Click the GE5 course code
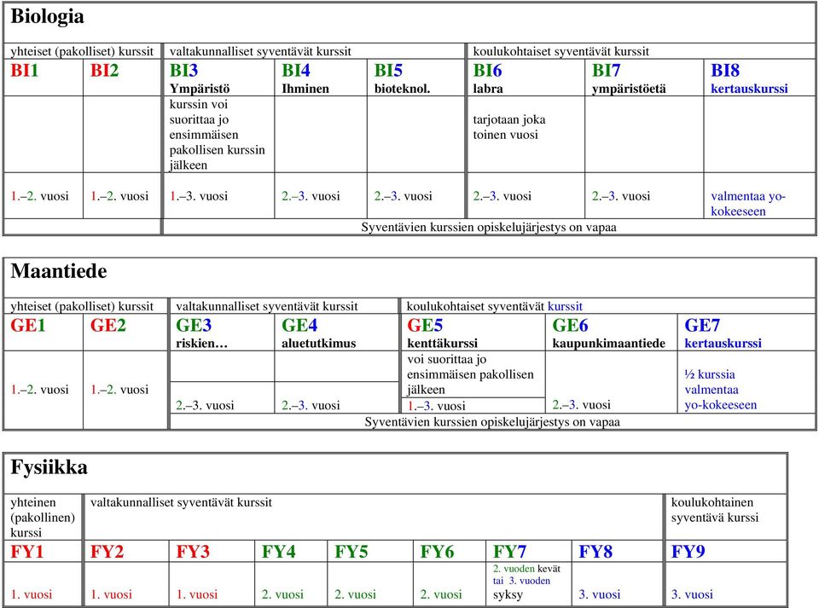The height and width of the screenshot is (608, 819). (x=425, y=326)
